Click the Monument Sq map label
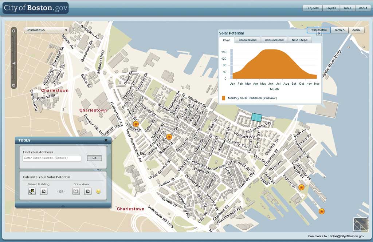Image resolution: width=373 pixels, height=242 pixels. (218, 166)
